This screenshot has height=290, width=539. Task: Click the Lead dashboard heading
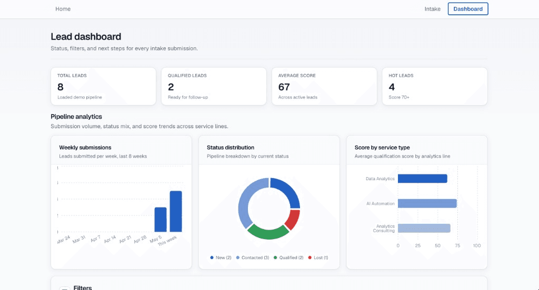click(x=86, y=36)
